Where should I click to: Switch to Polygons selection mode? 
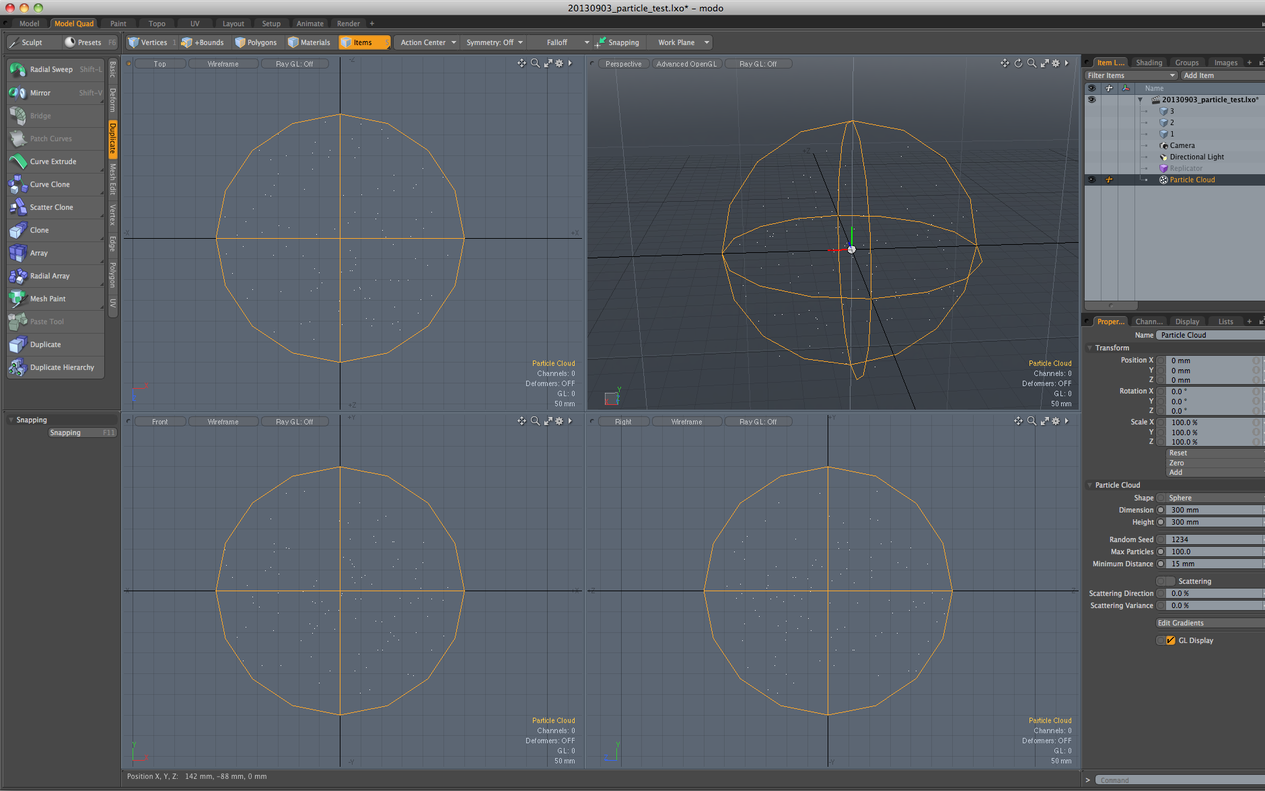(x=256, y=42)
